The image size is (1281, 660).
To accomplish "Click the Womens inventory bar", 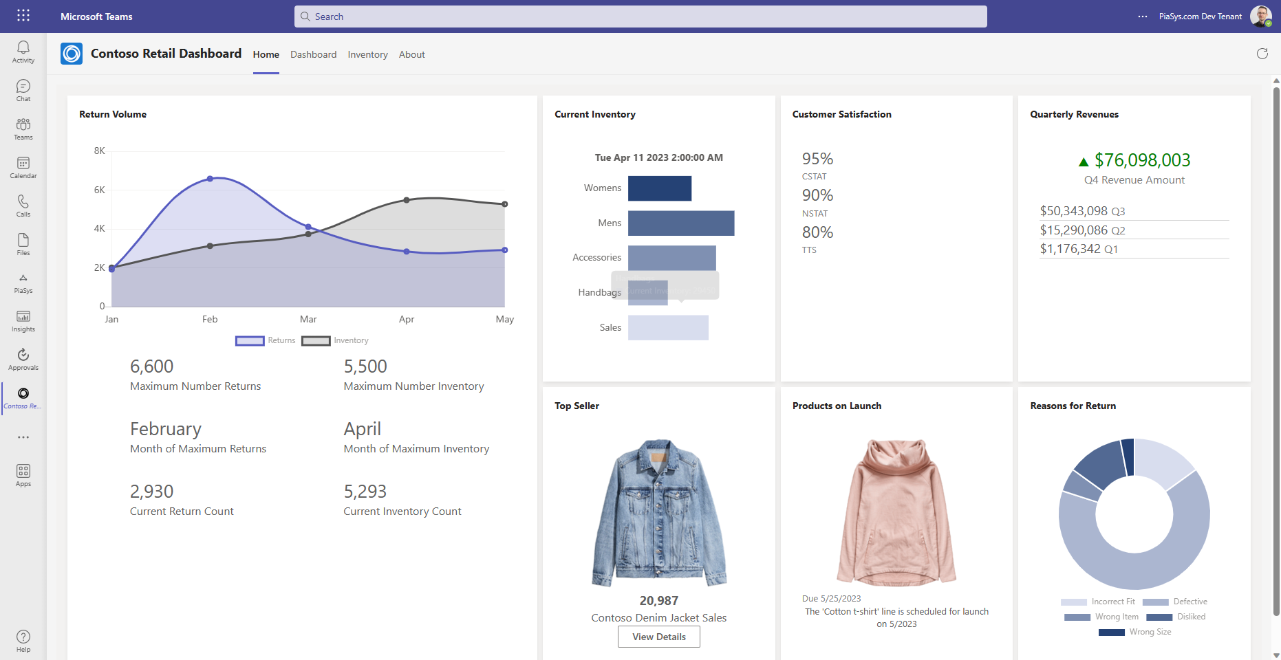I will coord(660,188).
